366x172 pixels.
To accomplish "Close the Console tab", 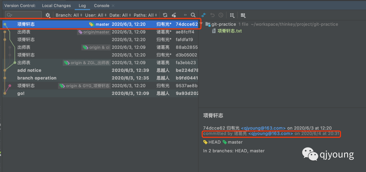I will [113, 6].
